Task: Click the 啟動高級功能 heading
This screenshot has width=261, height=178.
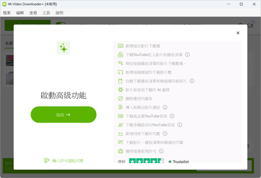Action: [63, 96]
